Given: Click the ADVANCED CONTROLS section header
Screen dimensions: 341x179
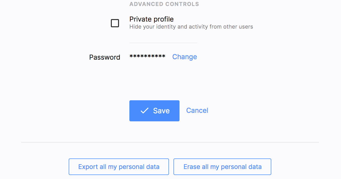Looking at the screenshot, I should (164, 4).
